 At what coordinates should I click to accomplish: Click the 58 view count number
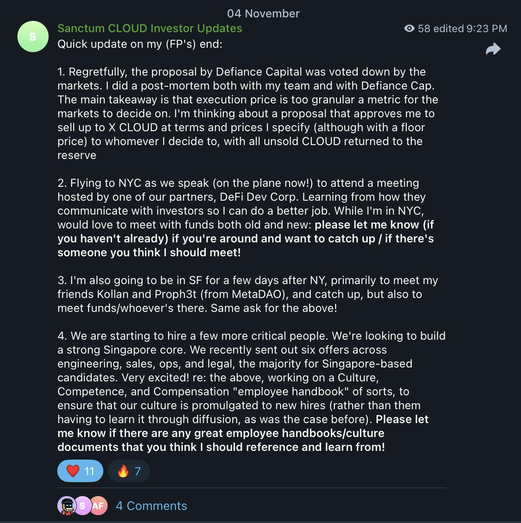tap(424, 29)
